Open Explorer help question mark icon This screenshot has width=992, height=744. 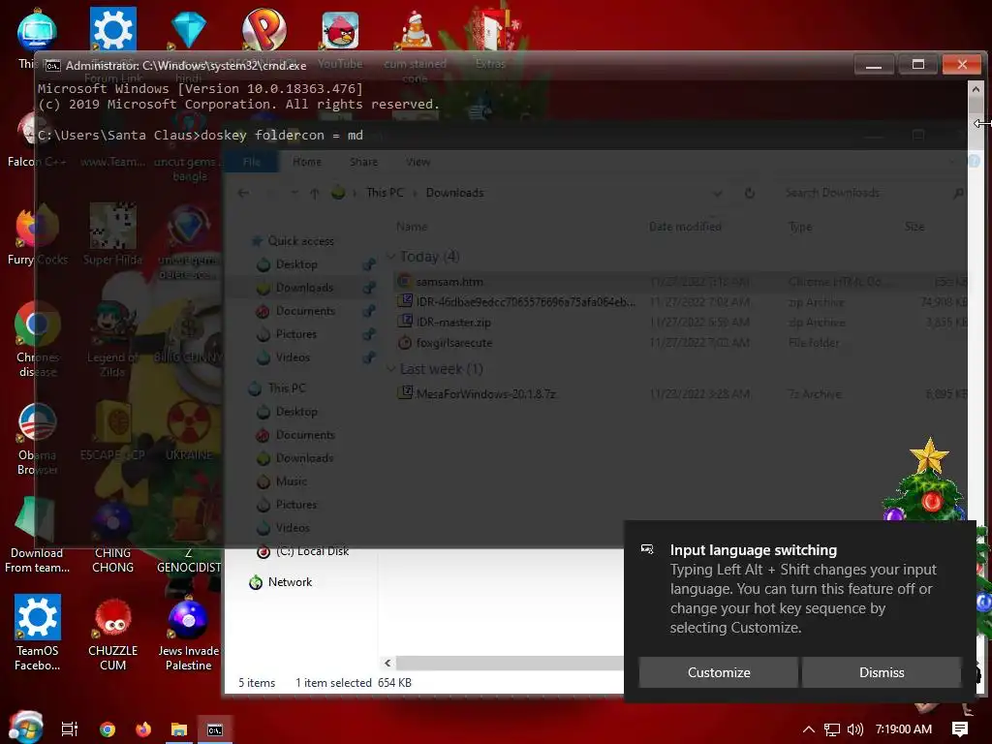click(974, 162)
